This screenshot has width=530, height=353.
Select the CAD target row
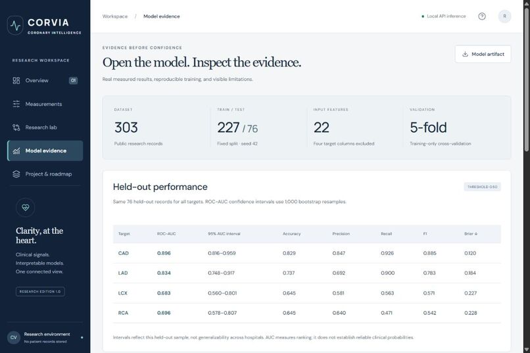pyautogui.click(x=306, y=253)
